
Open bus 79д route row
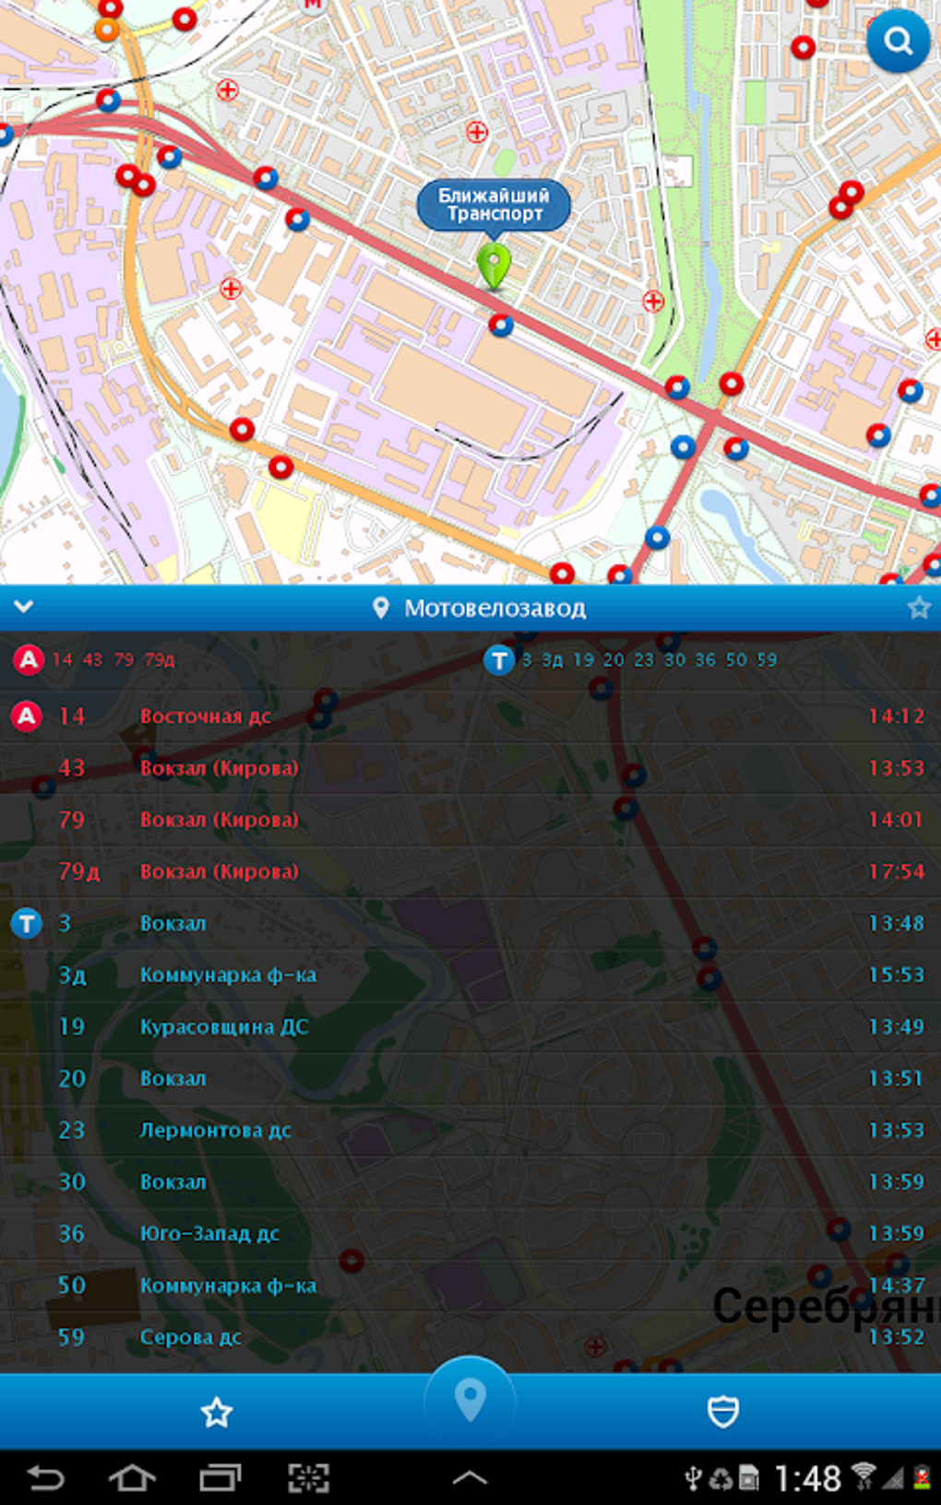click(470, 871)
